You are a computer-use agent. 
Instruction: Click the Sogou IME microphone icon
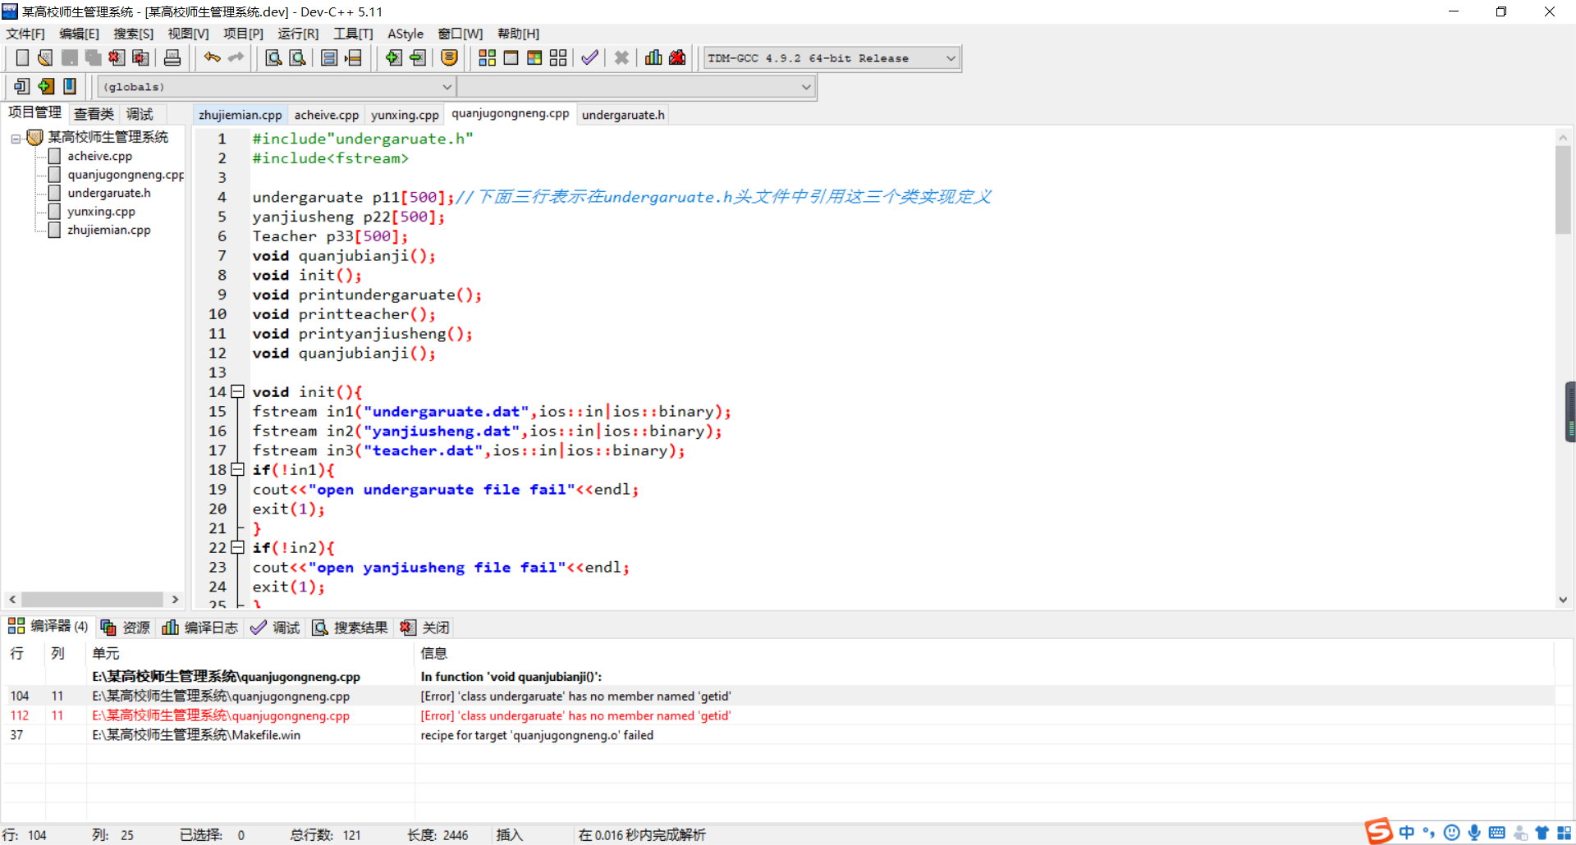pyautogui.click(x=1474, y=833)
